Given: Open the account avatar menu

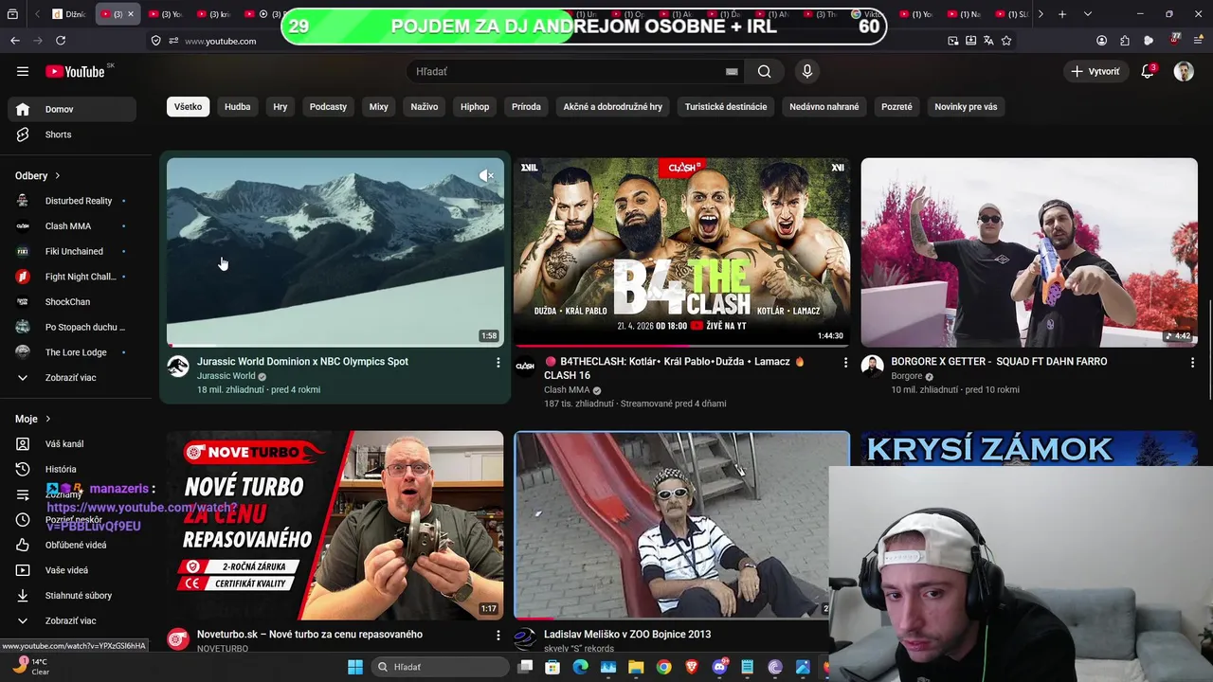Looking at the screenshot, I should click(x=1184, y=71).
